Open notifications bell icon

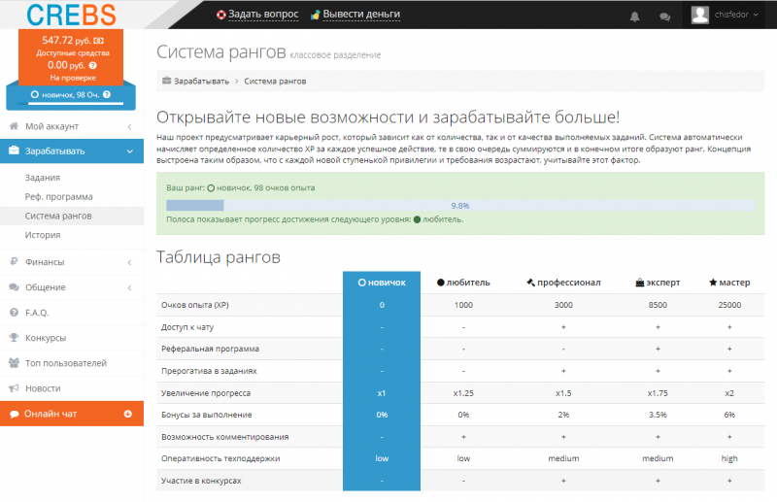point(634,17)
